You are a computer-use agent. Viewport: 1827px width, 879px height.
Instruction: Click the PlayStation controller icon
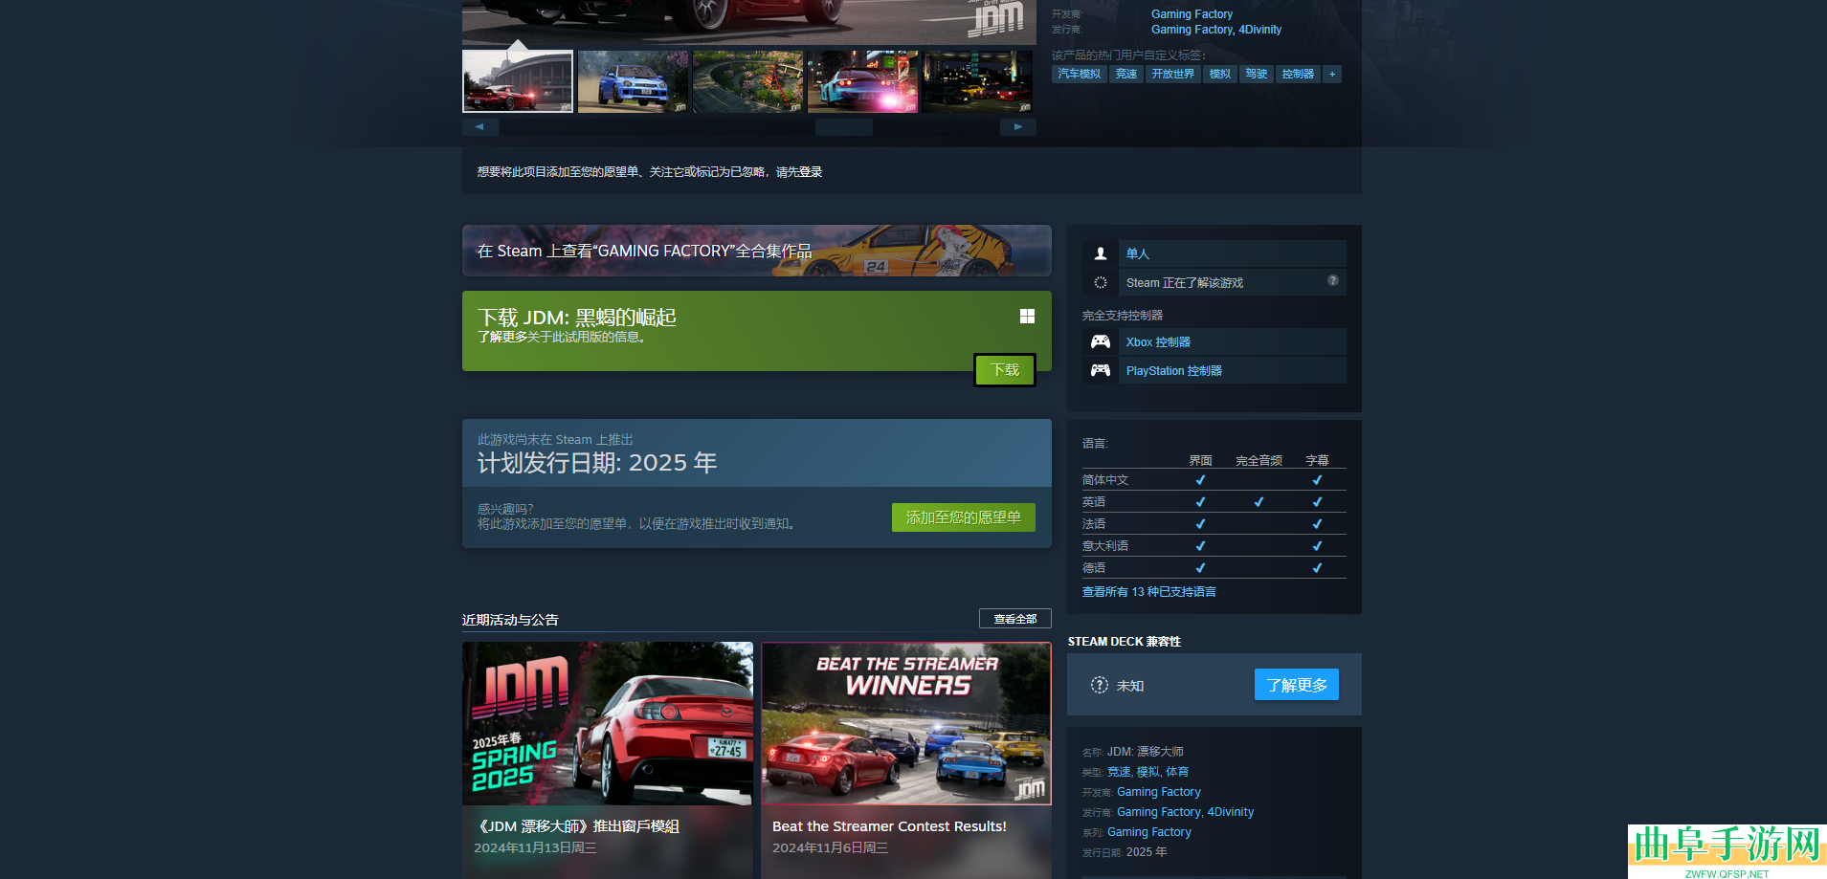[1101, 370]
